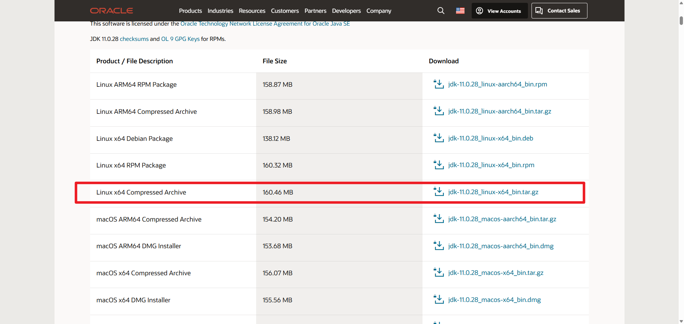Click the '158.98 MB' file size
684x324 pixels.
click(278, 112)
